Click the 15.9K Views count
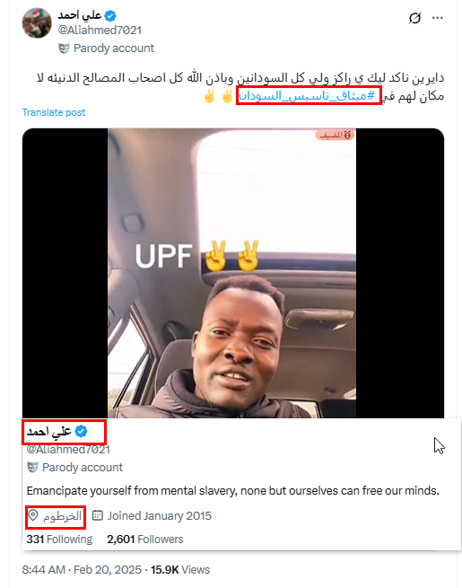The image size is (462, 588). click(x=180, y=570)
